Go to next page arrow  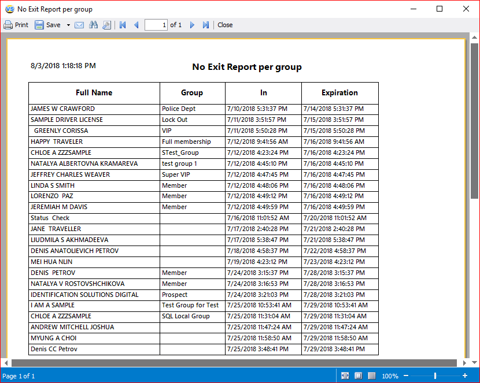pos(192,25)
